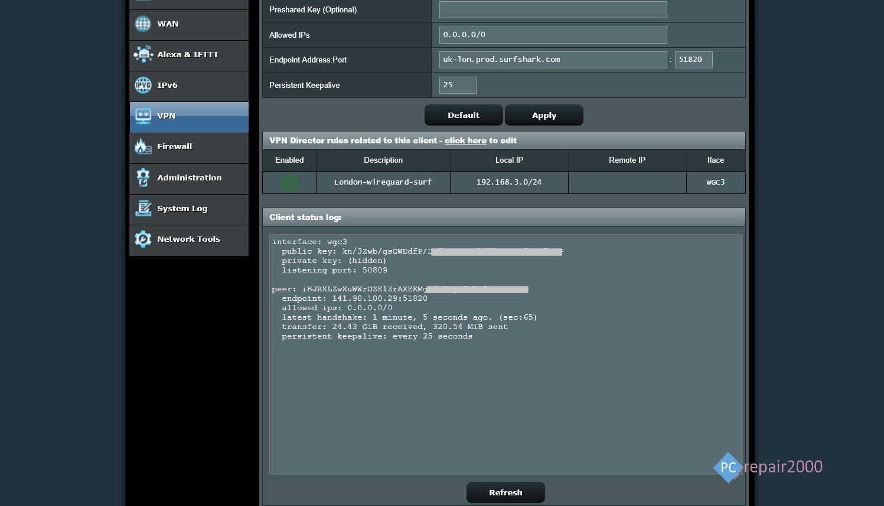This screenshot has width=884, height=506.
Task: Click the 'Endpoint Address:Port' label
Action: coord(308,60)
